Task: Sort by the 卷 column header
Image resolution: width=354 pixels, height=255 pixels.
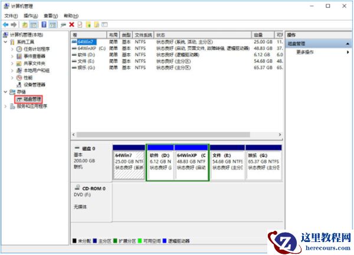Action: coord(88,35)
